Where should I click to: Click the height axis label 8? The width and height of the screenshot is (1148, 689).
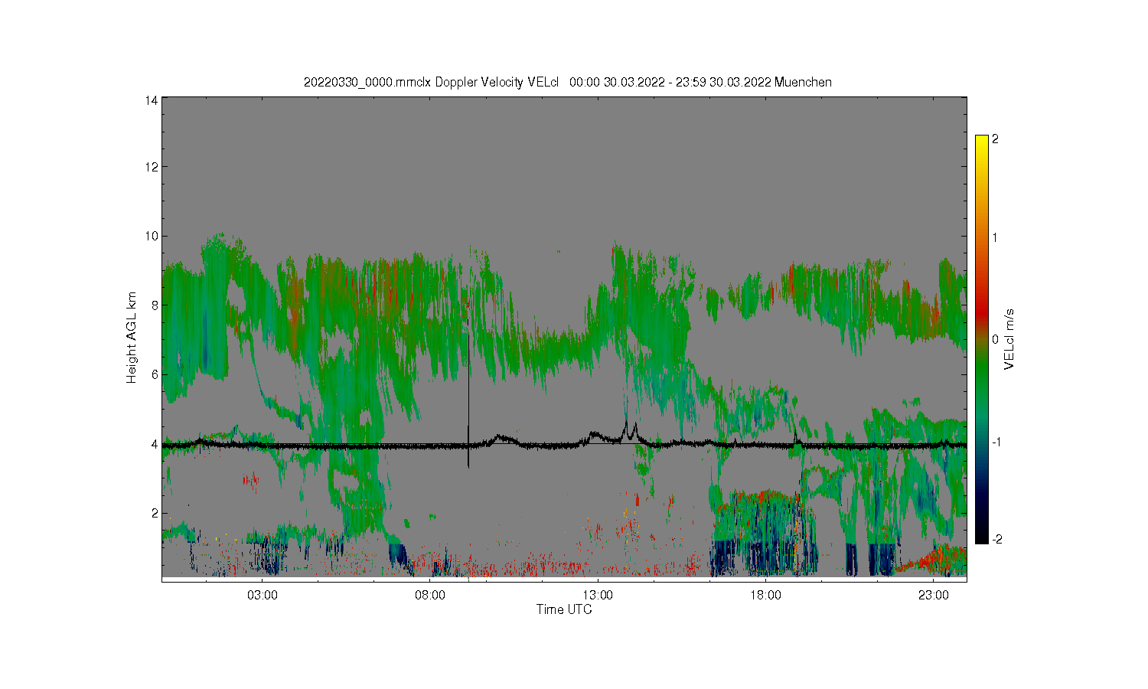click(155, 305)
